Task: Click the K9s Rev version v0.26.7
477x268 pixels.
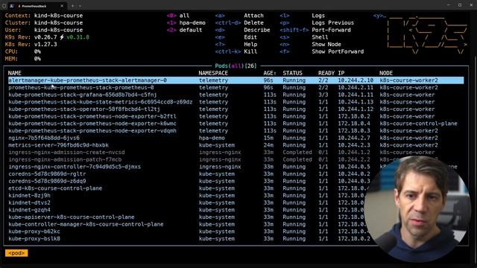Action: (x=45, y=37)
